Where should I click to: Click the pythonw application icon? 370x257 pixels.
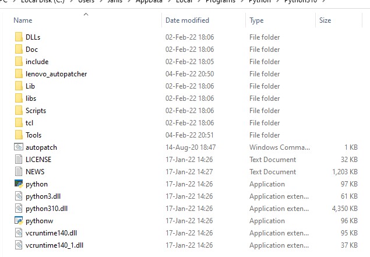18,221
